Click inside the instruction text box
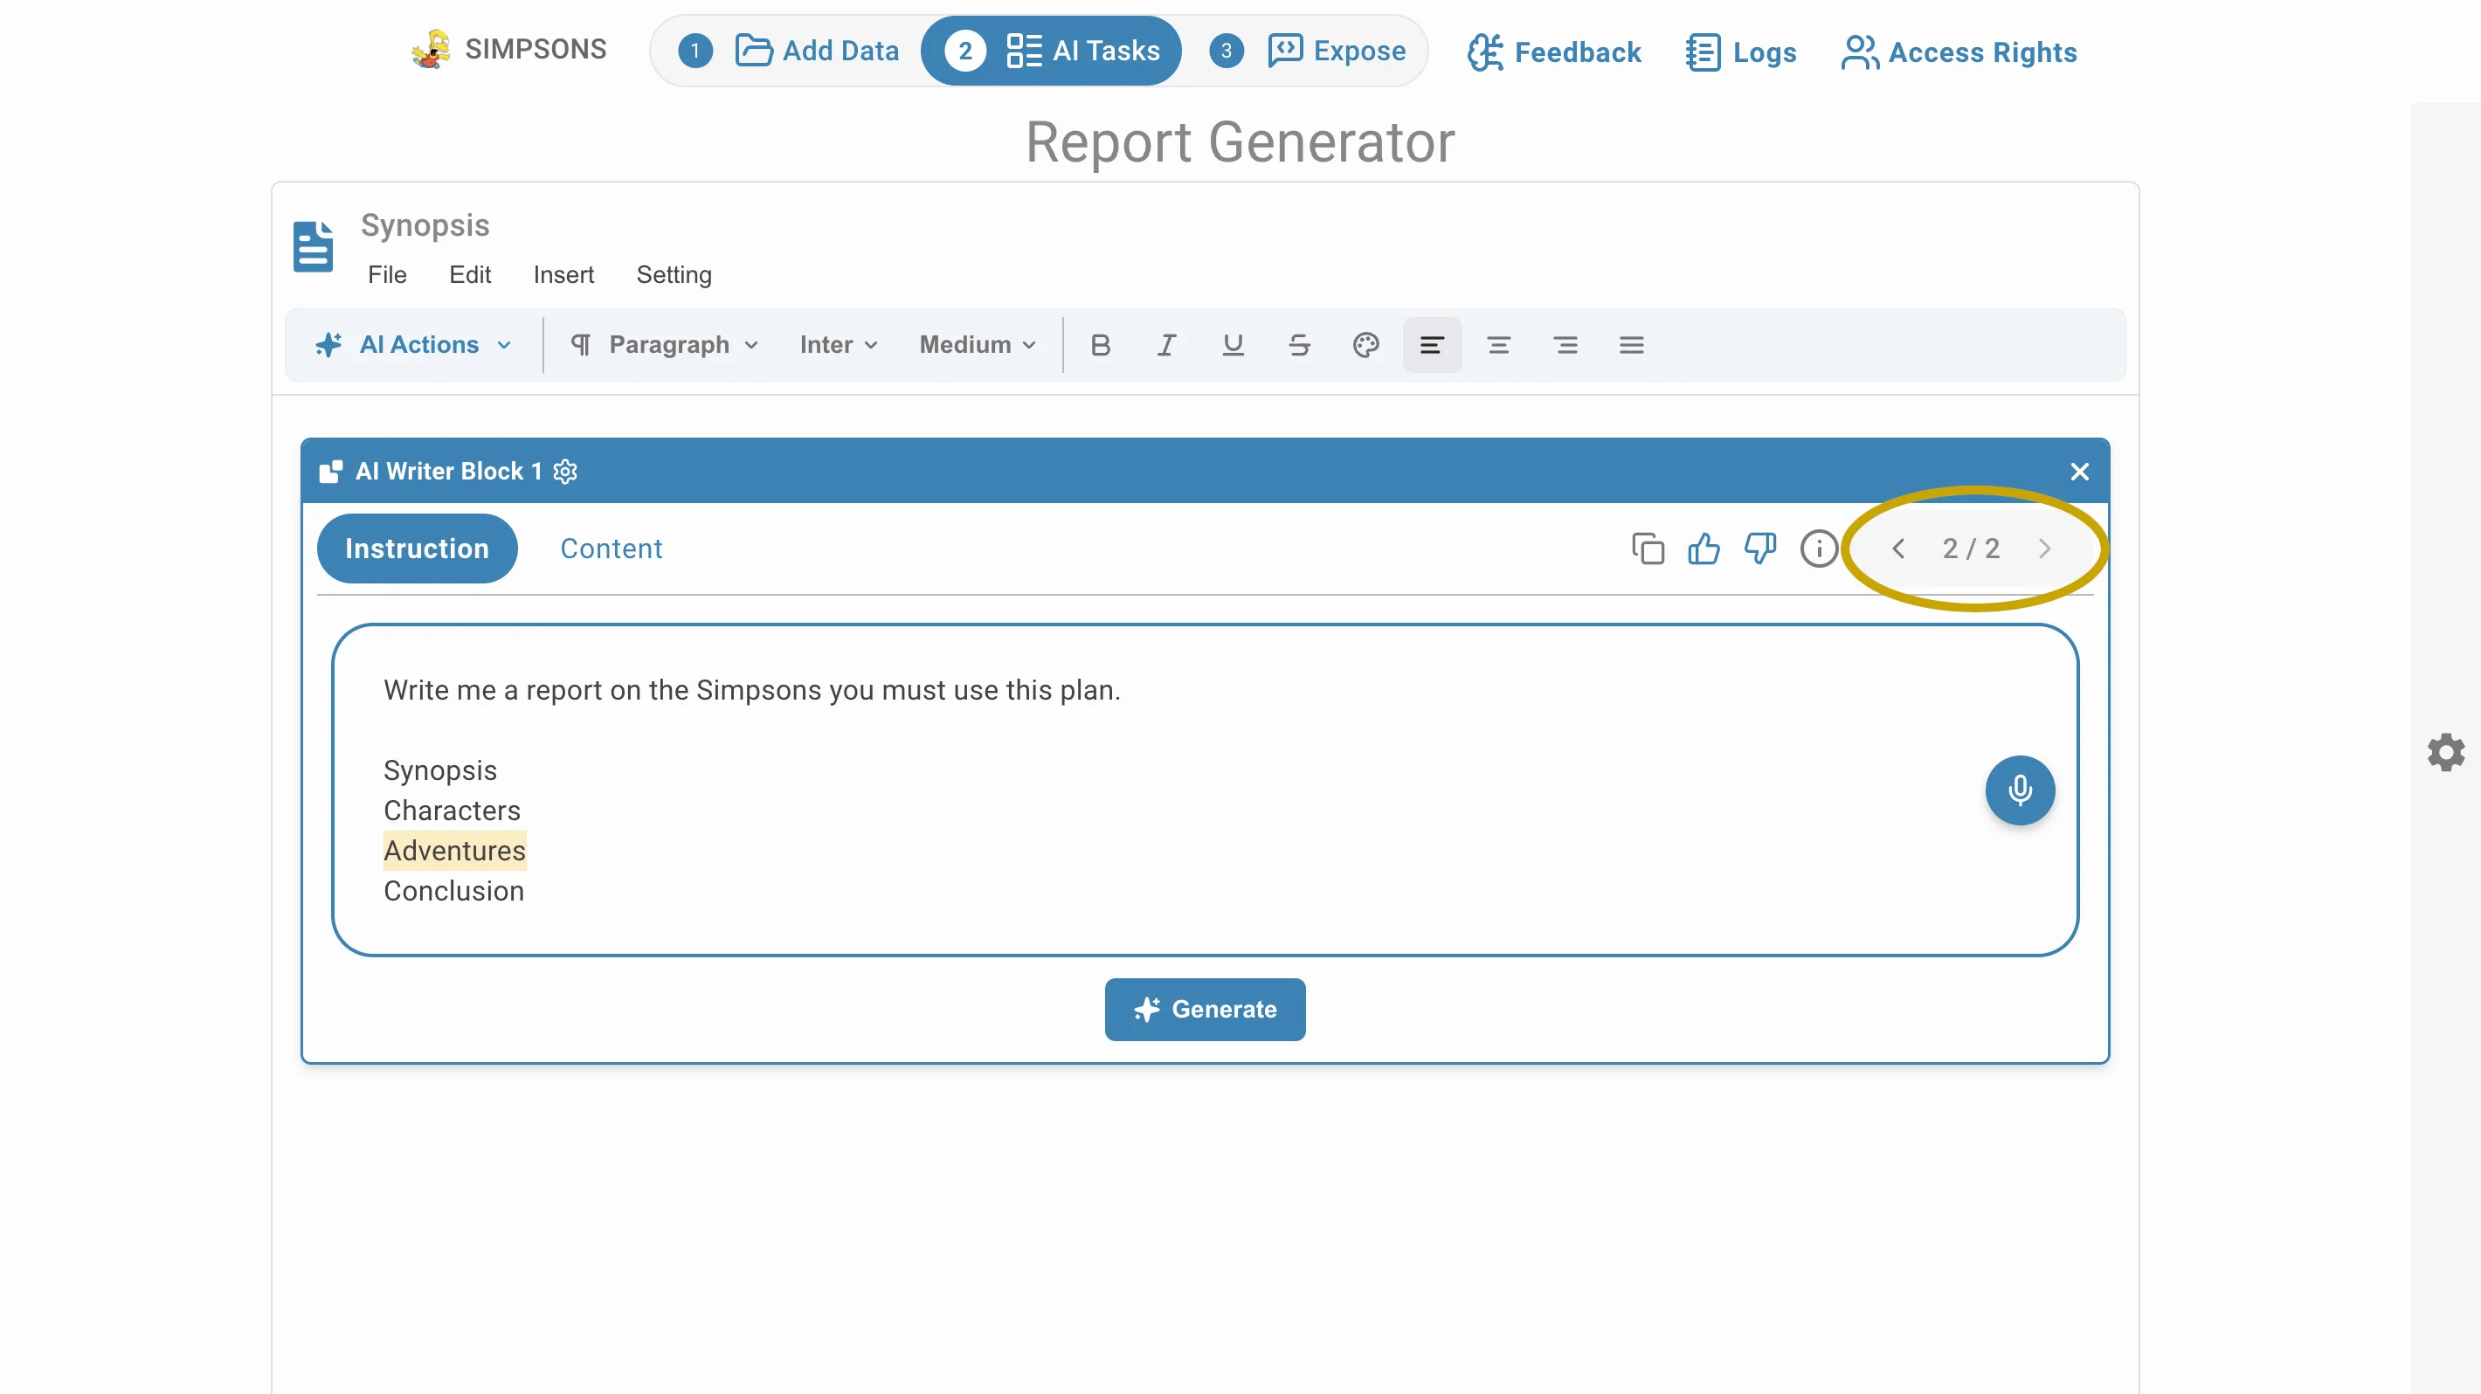 coord(1205,790)
